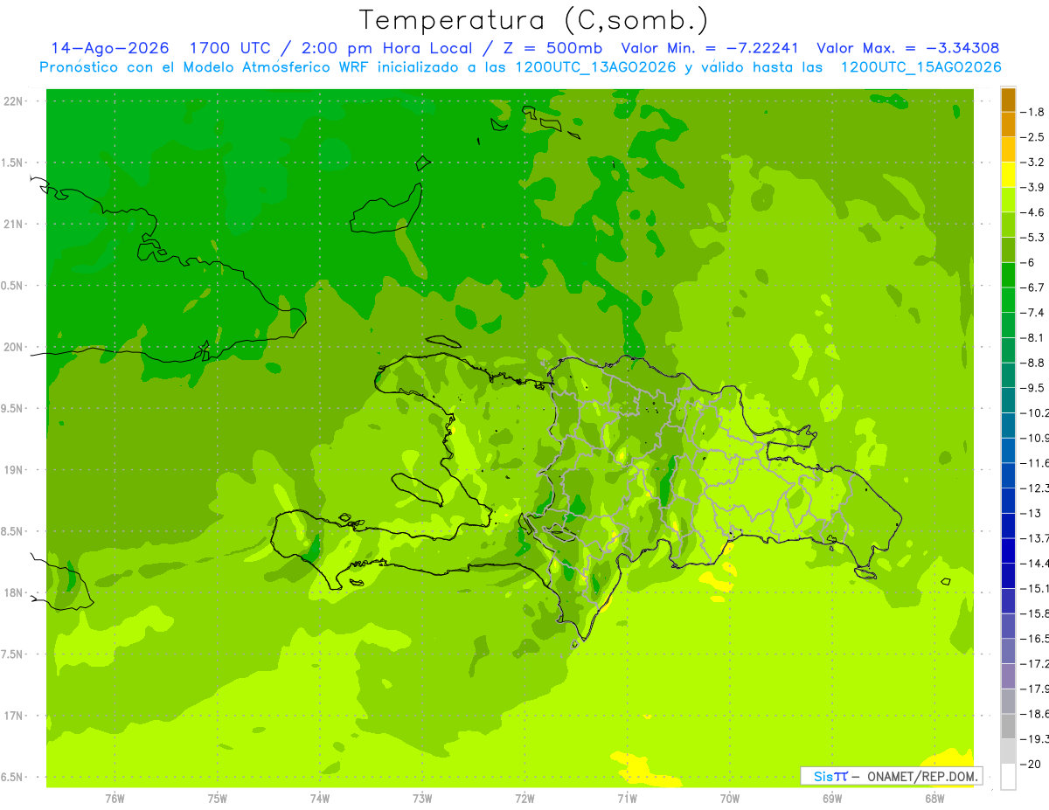Screen dimensions: 1049x810
Task: Click the 22N latitude axis label
Action: tap(14, 101)
